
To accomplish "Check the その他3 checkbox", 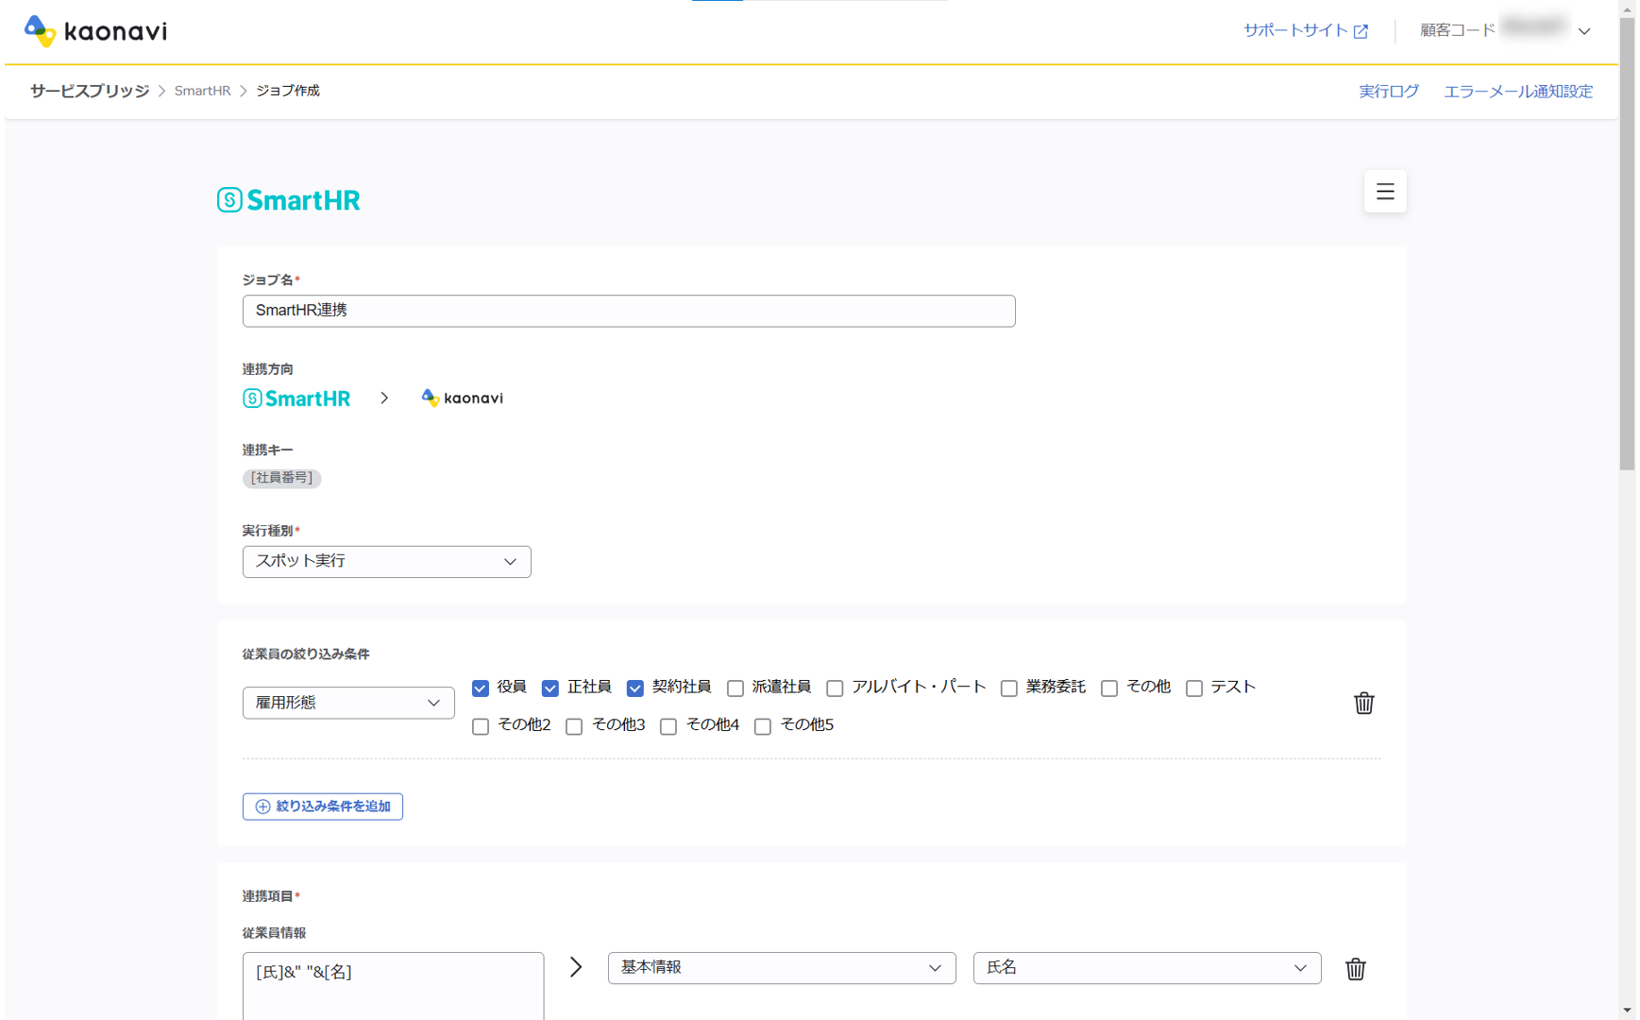I will click(574, 726).
